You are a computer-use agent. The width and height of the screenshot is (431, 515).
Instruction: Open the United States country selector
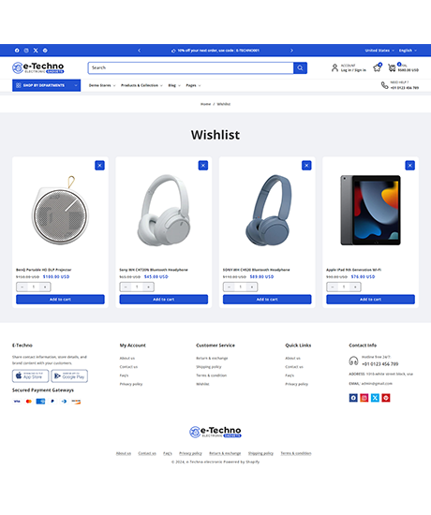click(379, 51)
